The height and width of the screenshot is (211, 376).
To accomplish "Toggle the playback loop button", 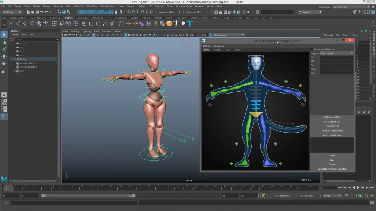I will pyautogui.click(x=346, y=196).
